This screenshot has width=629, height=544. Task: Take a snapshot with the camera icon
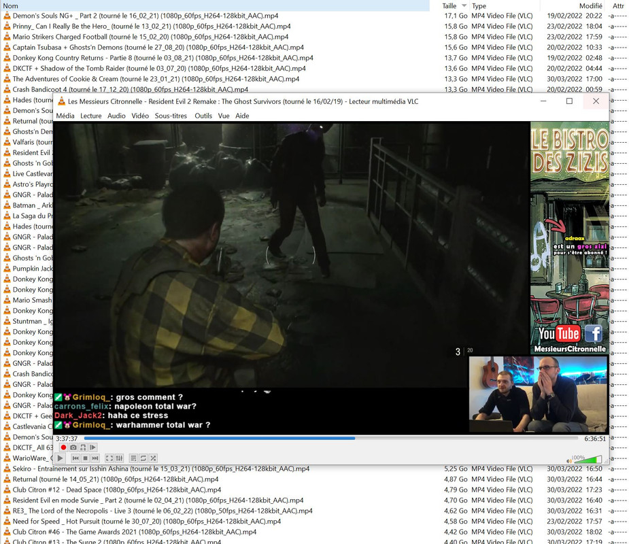[73, 447]
